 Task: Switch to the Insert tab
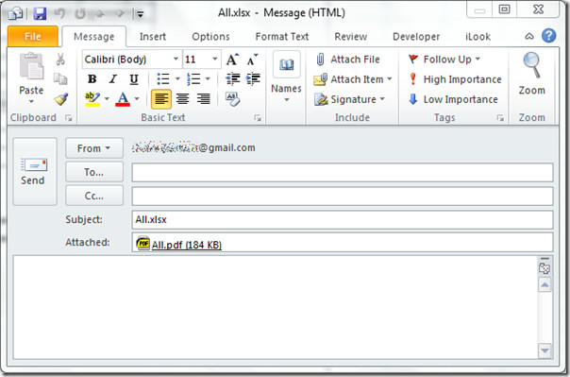(x=153, y=37)
